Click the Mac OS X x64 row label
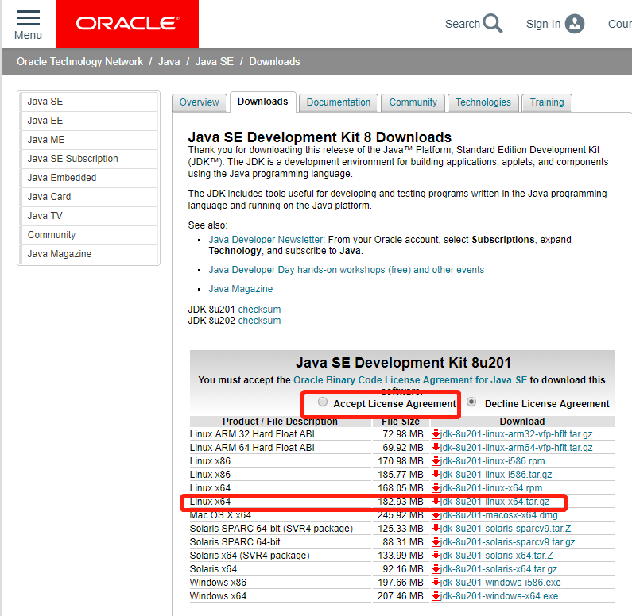 [x=220, y=515]
